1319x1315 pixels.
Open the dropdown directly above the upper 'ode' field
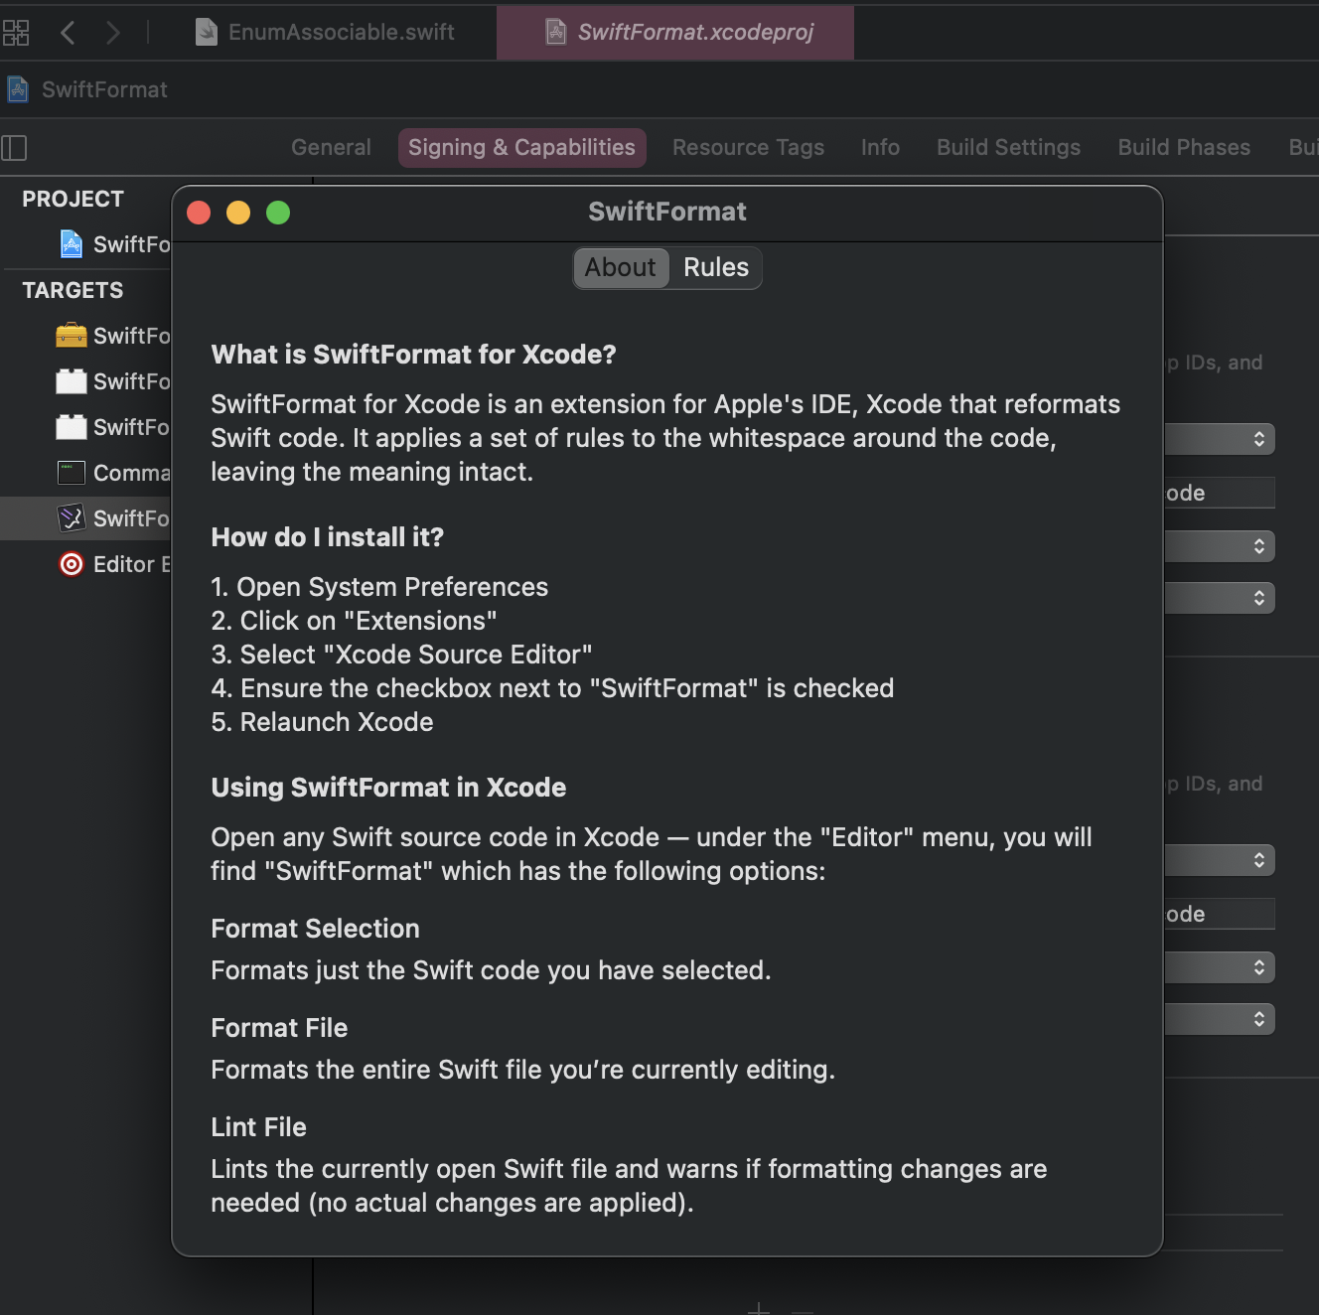click(1220, 439)
